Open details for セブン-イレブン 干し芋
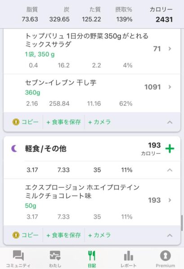 92,93
